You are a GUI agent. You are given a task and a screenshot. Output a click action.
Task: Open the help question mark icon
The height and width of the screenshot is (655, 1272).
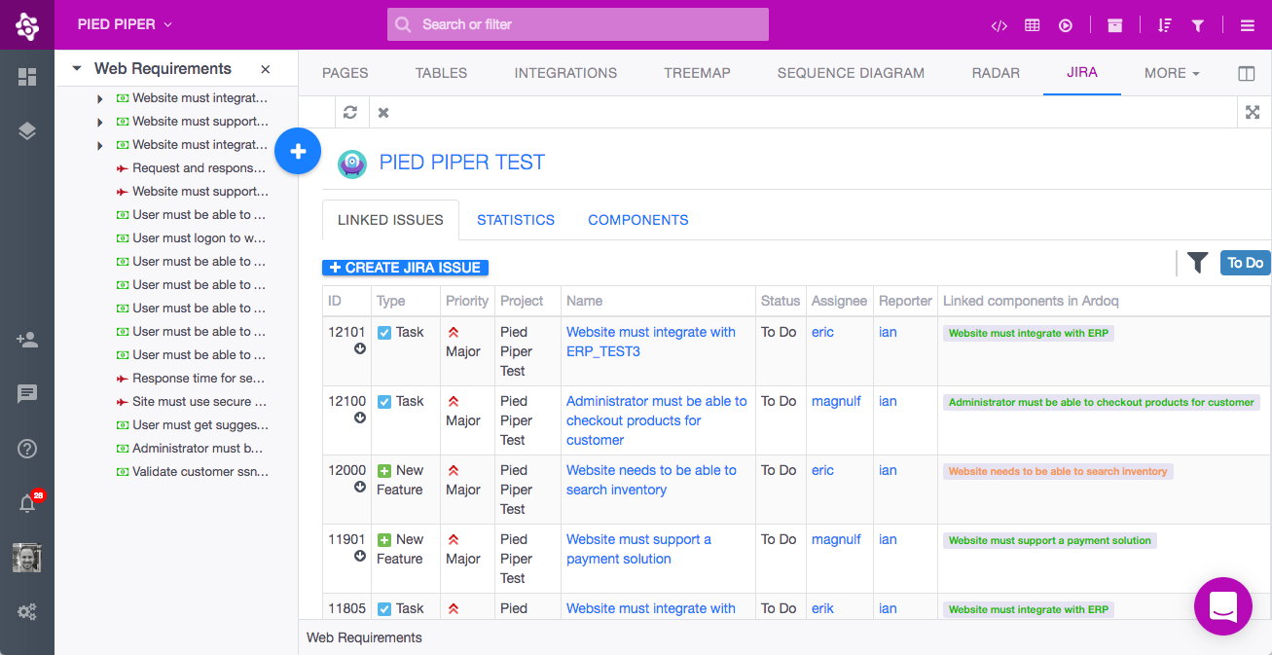point(27,449)
